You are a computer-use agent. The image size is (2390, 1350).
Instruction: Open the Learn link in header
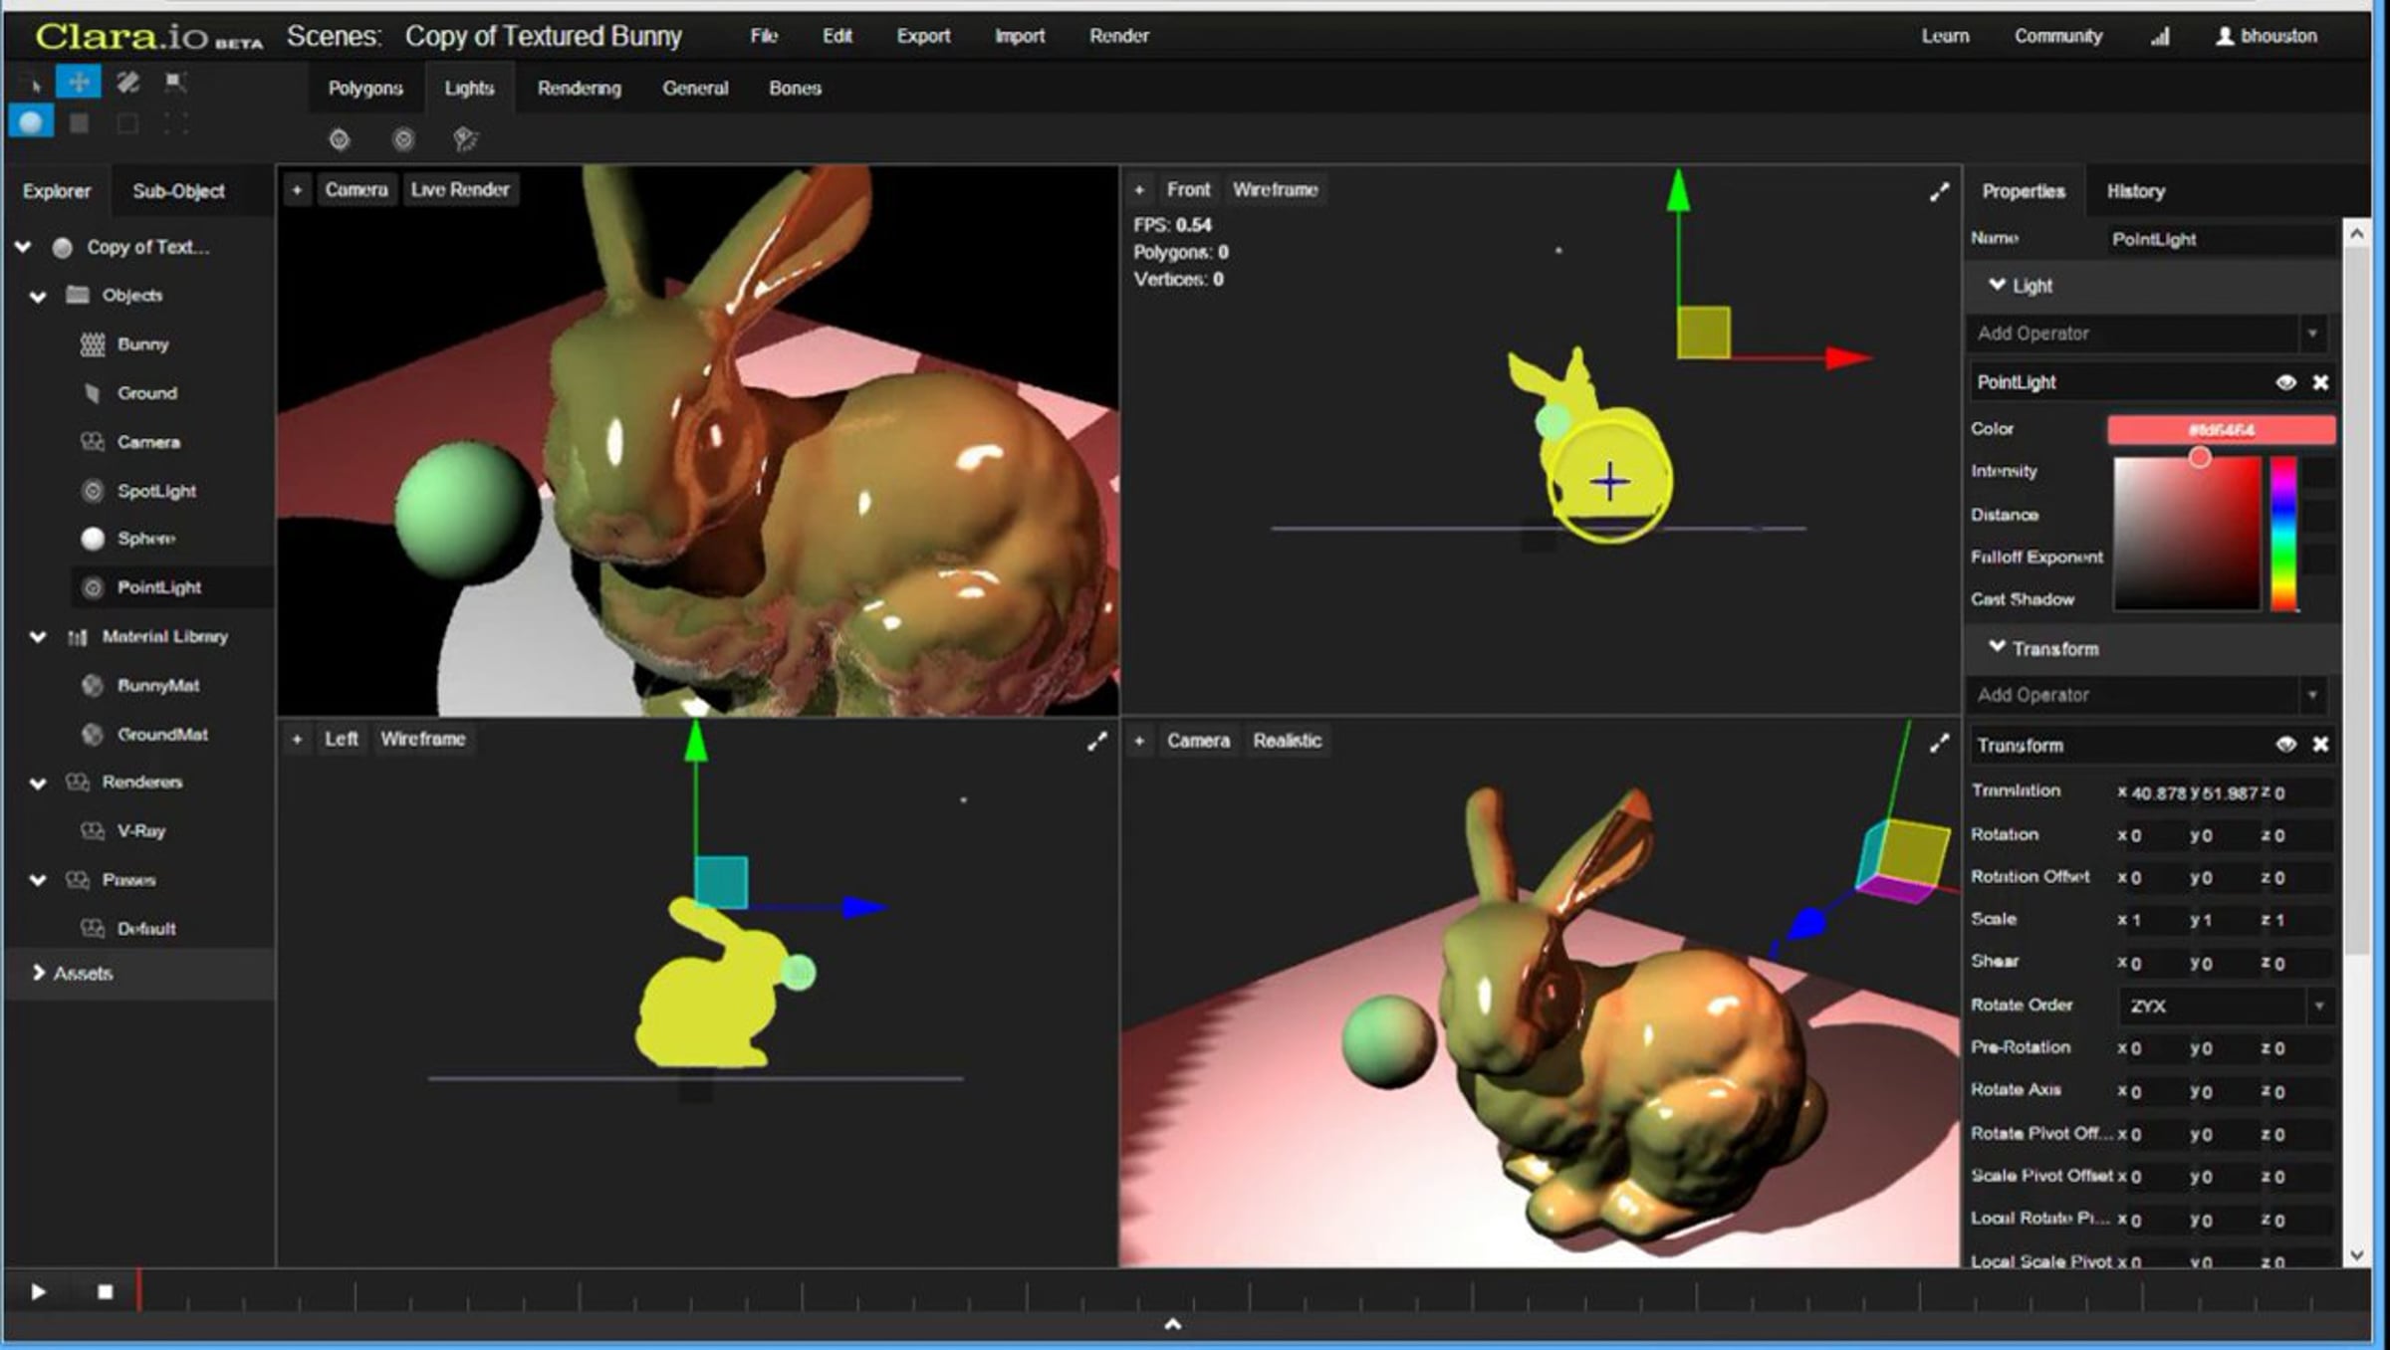(x=1945, y=36)
